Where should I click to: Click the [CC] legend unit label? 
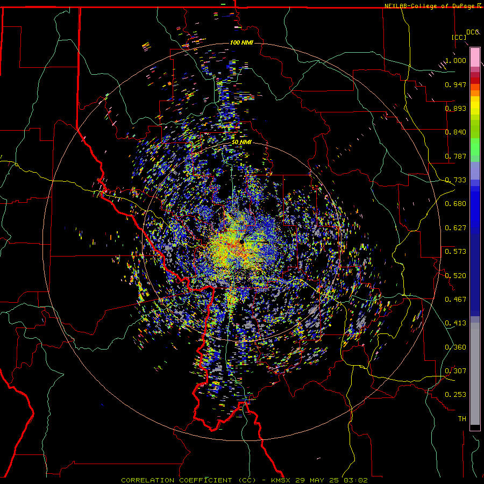click(459, 37)
